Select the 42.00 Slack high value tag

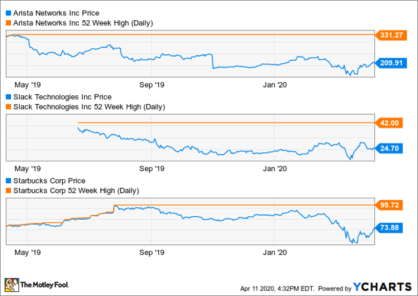coord(393,123)
